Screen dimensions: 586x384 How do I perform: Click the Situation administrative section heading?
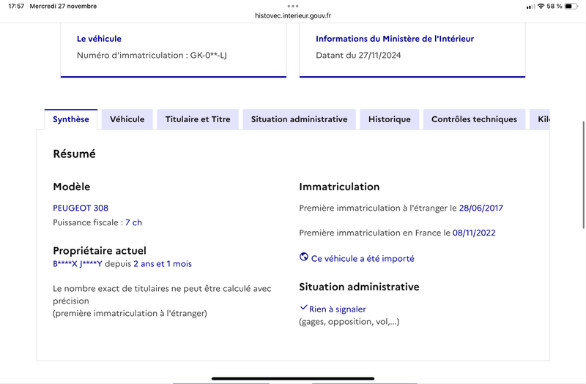(x=359, y=287)
